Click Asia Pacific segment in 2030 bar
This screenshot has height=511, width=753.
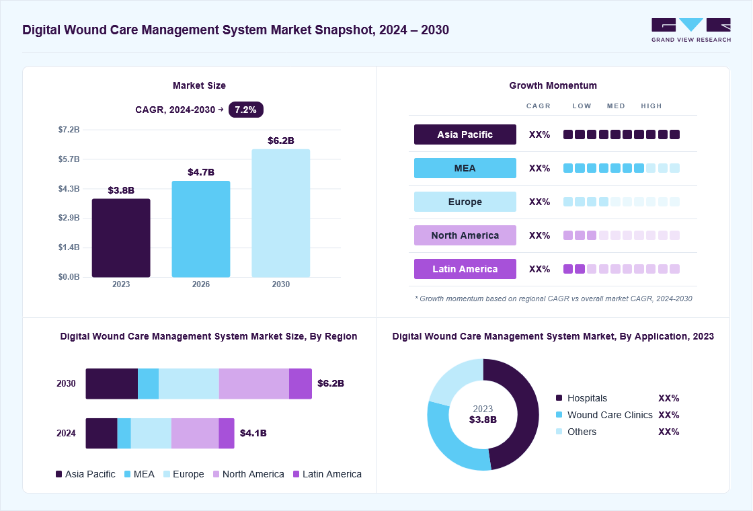tap(112, 384)
